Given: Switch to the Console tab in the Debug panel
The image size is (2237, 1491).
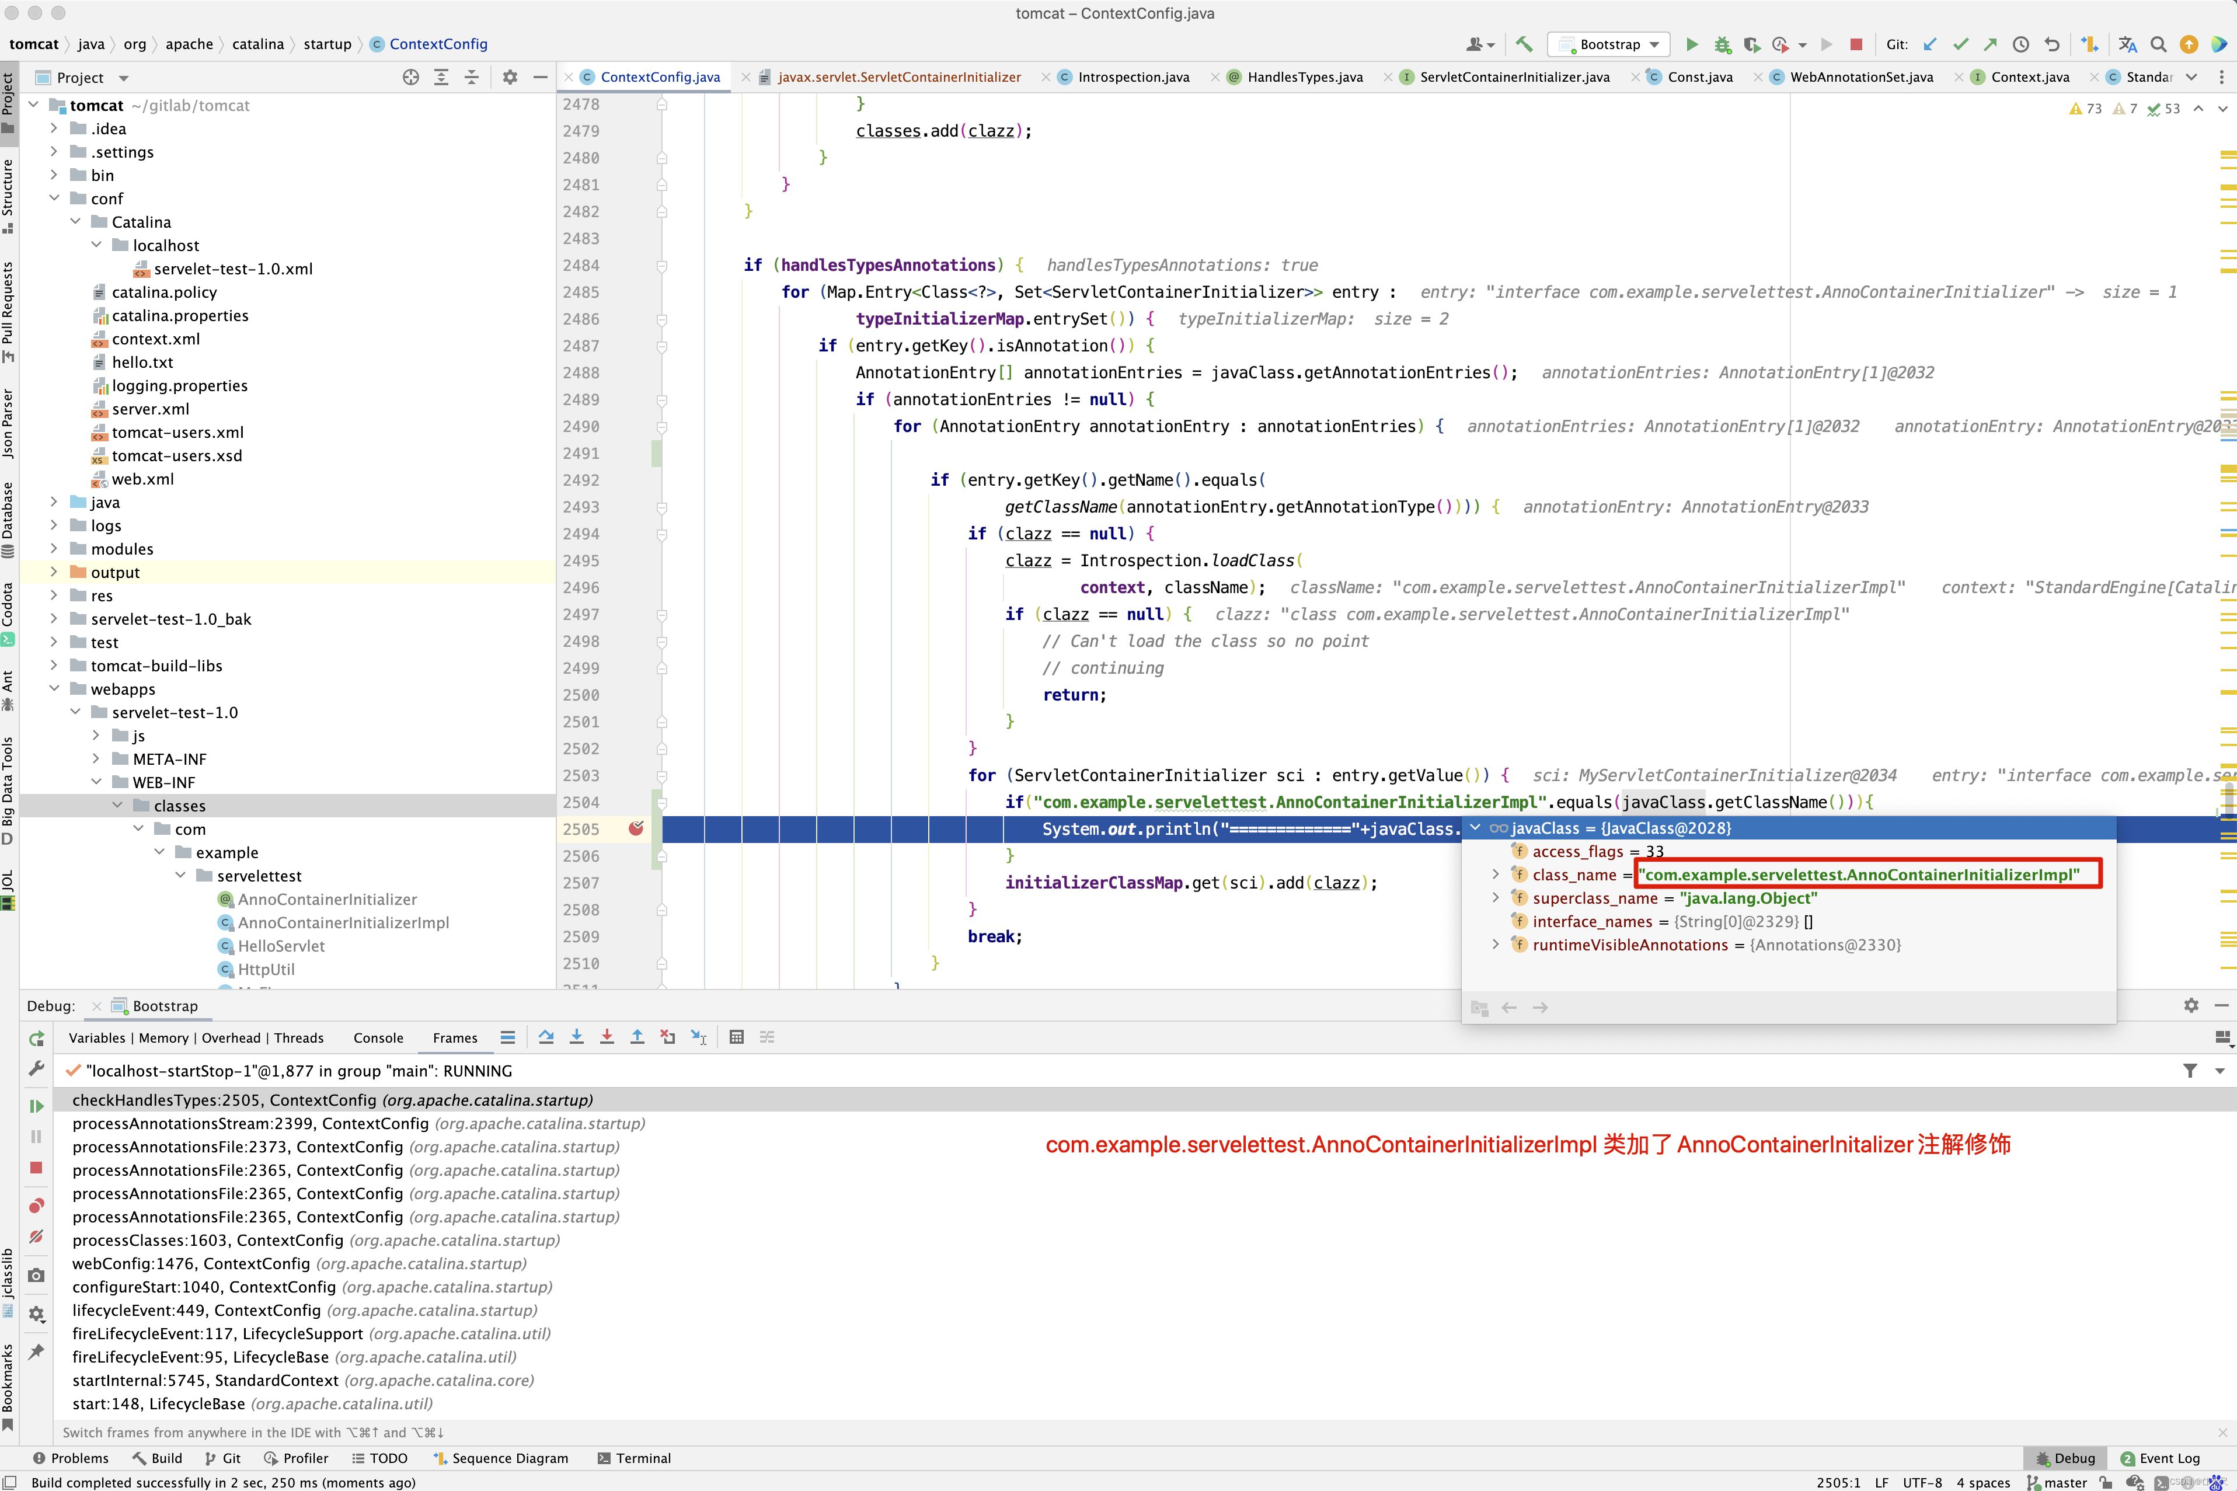Looking at the screenshot, I should click(378, 1037).
